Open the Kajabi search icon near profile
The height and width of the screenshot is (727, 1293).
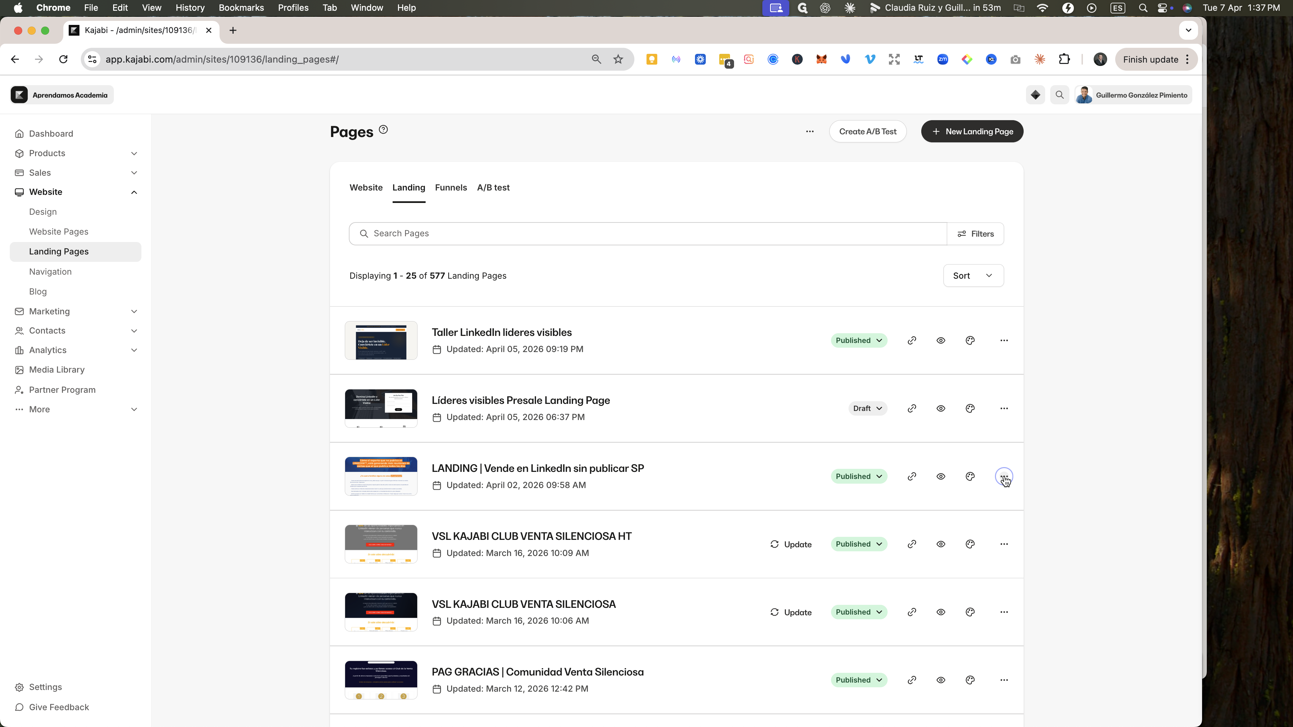pyautogui.click(x=1060, y=95)
